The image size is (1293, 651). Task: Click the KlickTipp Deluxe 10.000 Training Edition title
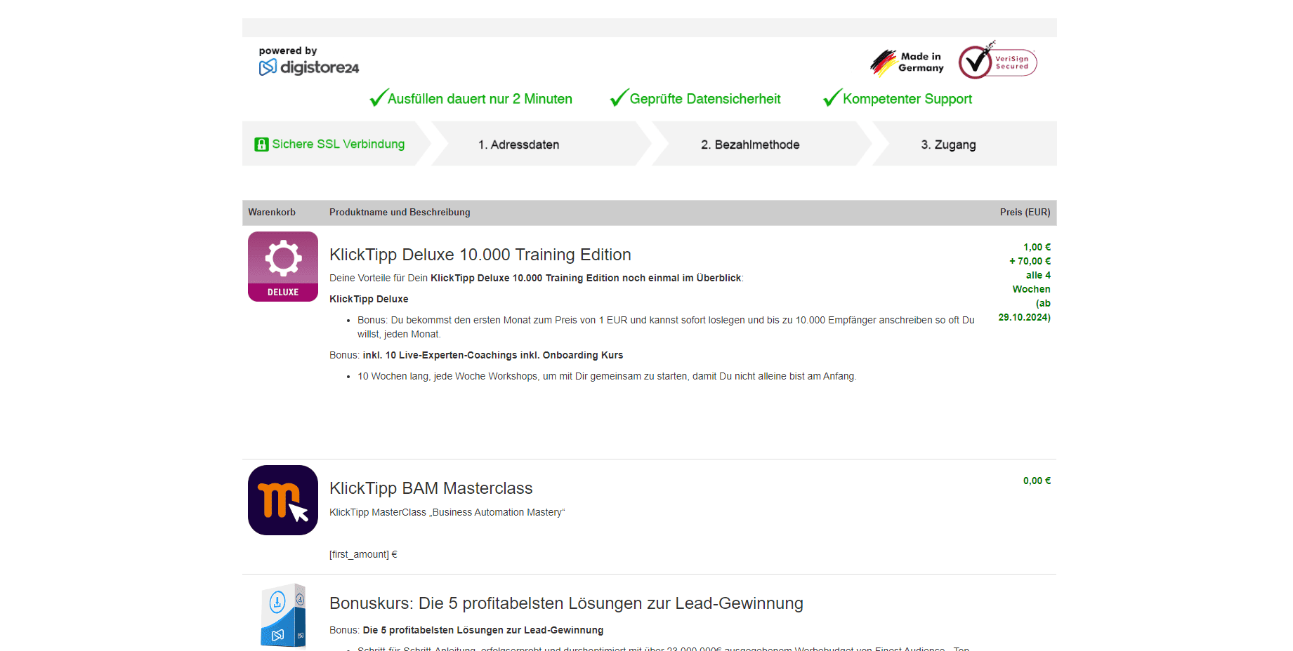pyautogui.click(x=480, y=255)
